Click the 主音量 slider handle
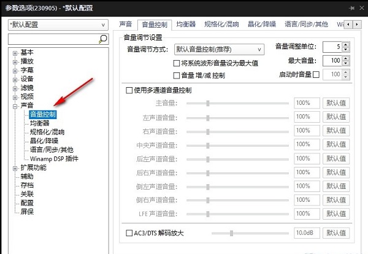 [x=208, y=103]
